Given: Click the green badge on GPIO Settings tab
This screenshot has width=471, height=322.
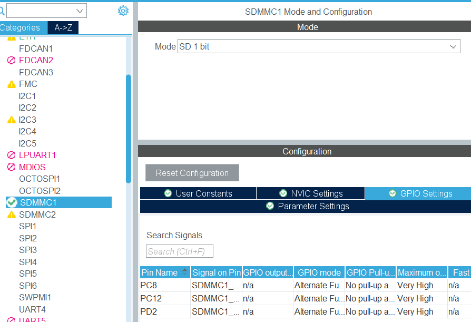Looking at the screenshot, I should (392, 193).
